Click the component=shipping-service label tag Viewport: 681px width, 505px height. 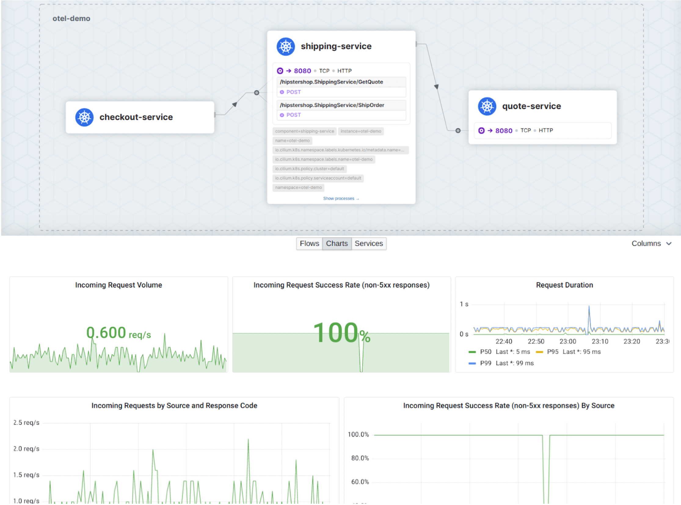click(x=304, y=131)
